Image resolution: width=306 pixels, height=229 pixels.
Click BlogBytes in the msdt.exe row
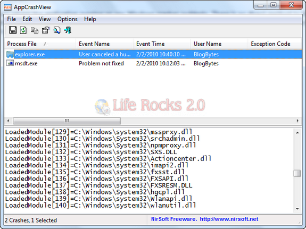[206, 63]
